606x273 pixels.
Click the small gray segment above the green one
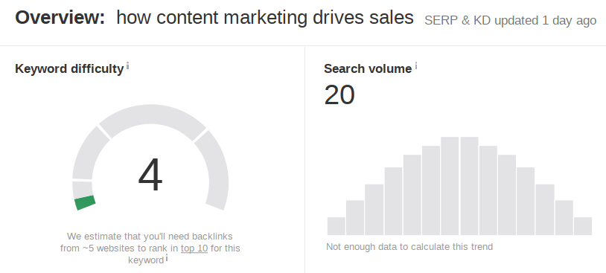pyautogui.click(x=83, y=190)
